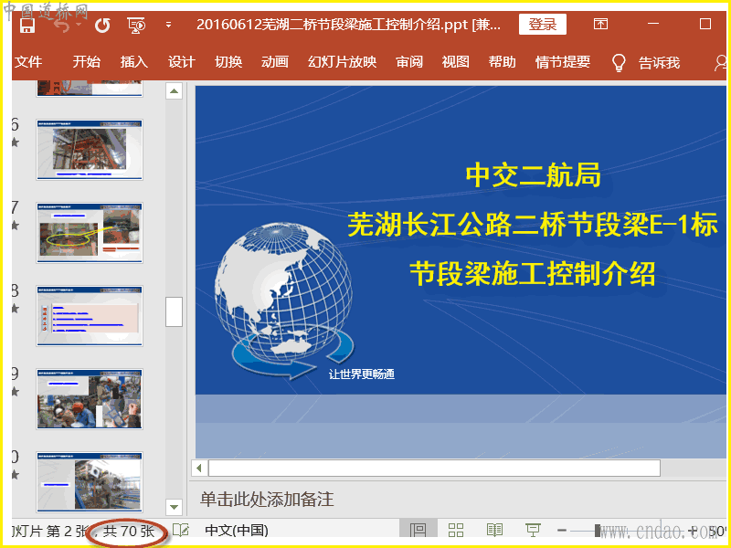This screenshot has height=548, width=731.
Task: Switch to Slide Sorter view icon
Action: [455, 531]
